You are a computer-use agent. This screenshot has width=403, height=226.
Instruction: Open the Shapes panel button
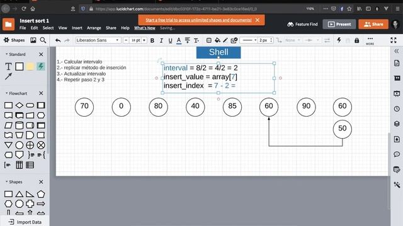pos(14,40)
